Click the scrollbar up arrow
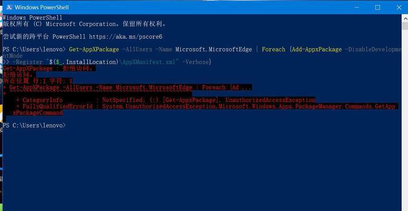The image size is (408, 211). point(405,18)
